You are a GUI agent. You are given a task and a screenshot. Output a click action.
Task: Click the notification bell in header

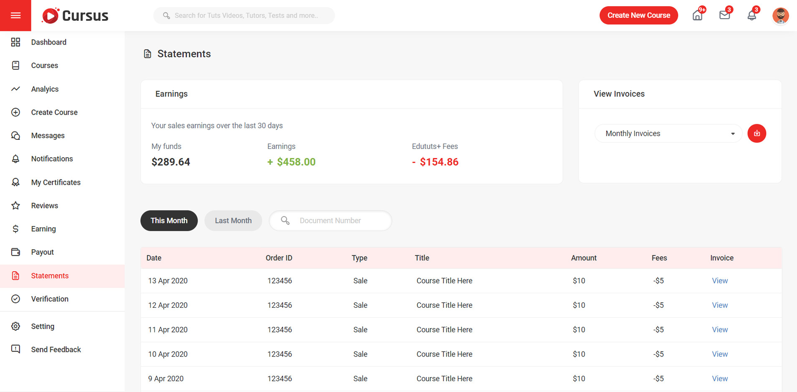click(x=751, y=16)
